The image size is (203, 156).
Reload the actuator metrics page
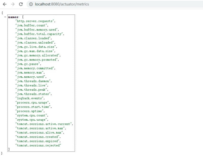tap(21, 4)
